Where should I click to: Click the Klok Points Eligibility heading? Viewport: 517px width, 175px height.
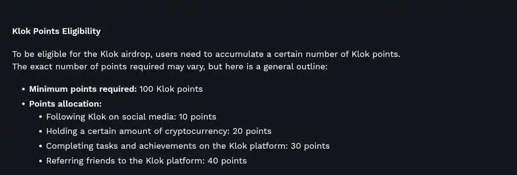56,32
